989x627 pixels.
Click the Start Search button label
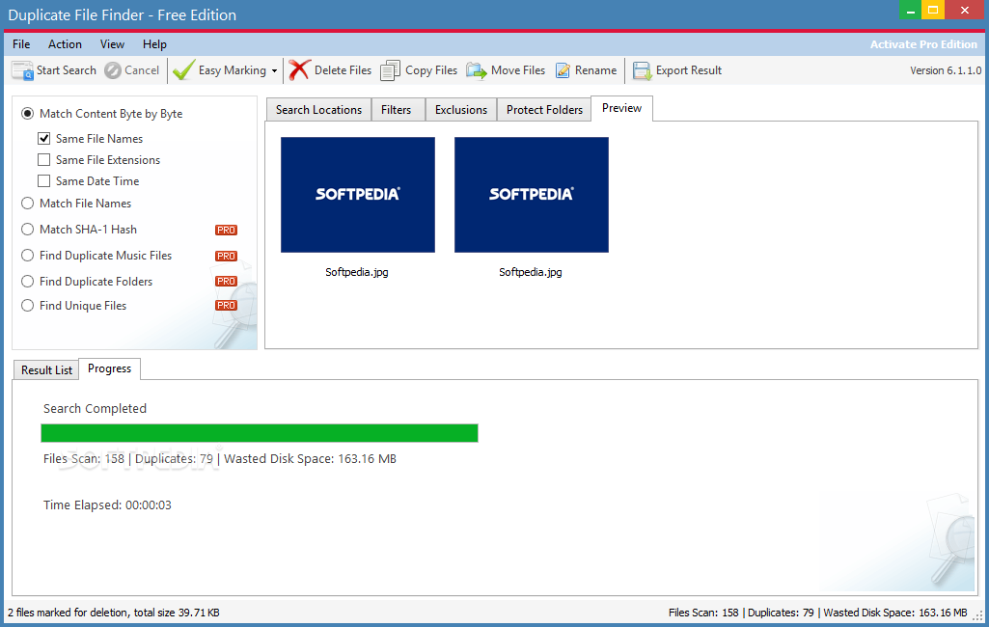point(67,70)
